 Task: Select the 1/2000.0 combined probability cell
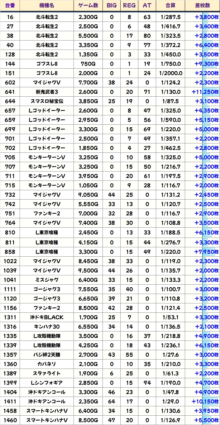pos(170,73)
